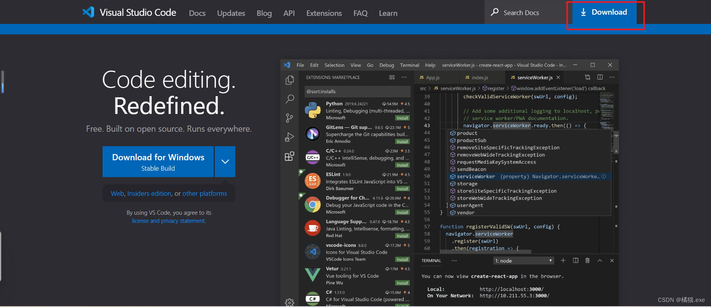Open Run and Debug icon in activity bar
The height and width of the screenshot is (307, 711).
[290, 137]
